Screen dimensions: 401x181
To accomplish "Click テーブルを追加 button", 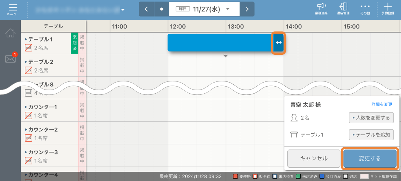I will pyautogui.click(x=371, y=135).
